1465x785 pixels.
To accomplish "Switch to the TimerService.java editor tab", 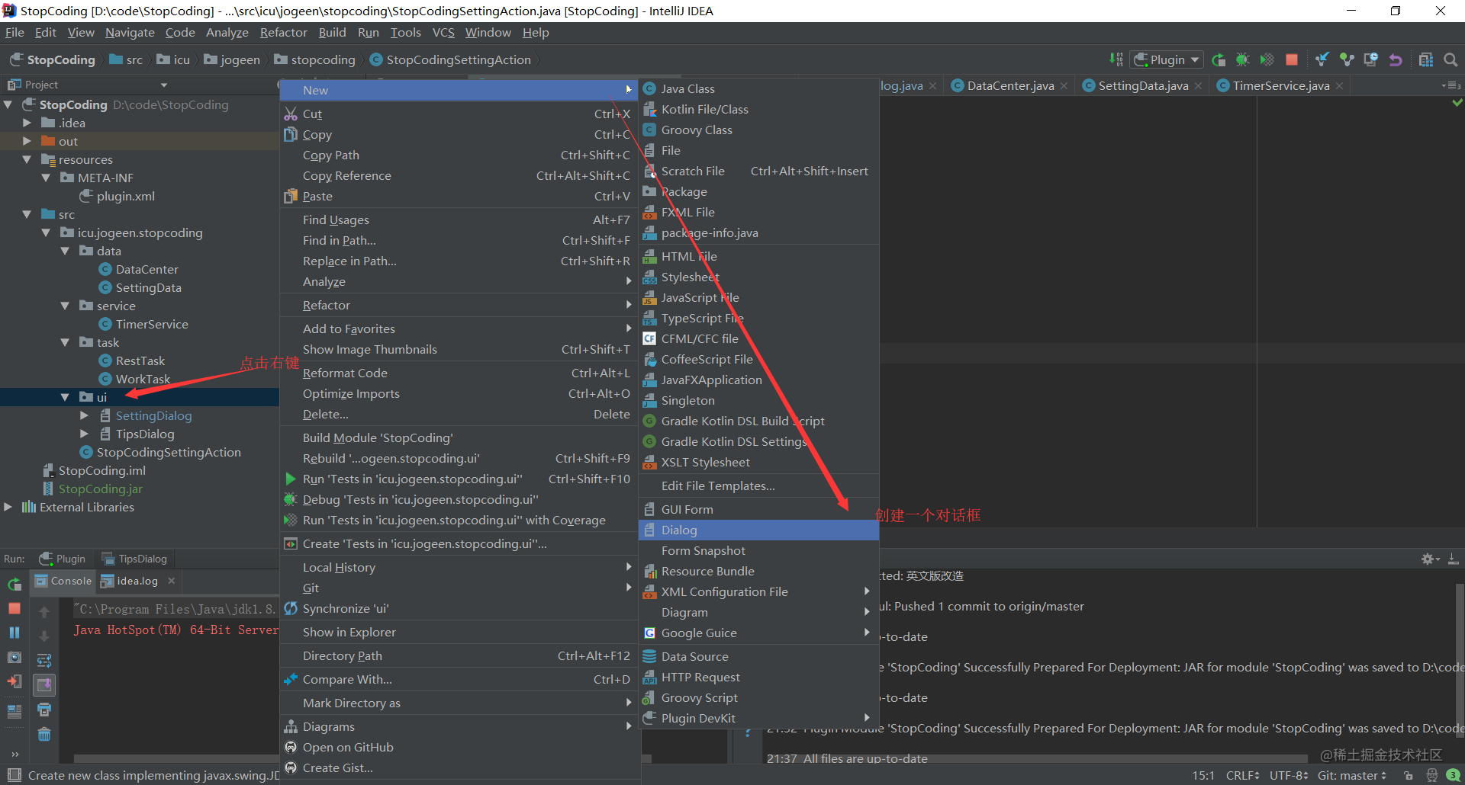I will tap(1280, 85).
